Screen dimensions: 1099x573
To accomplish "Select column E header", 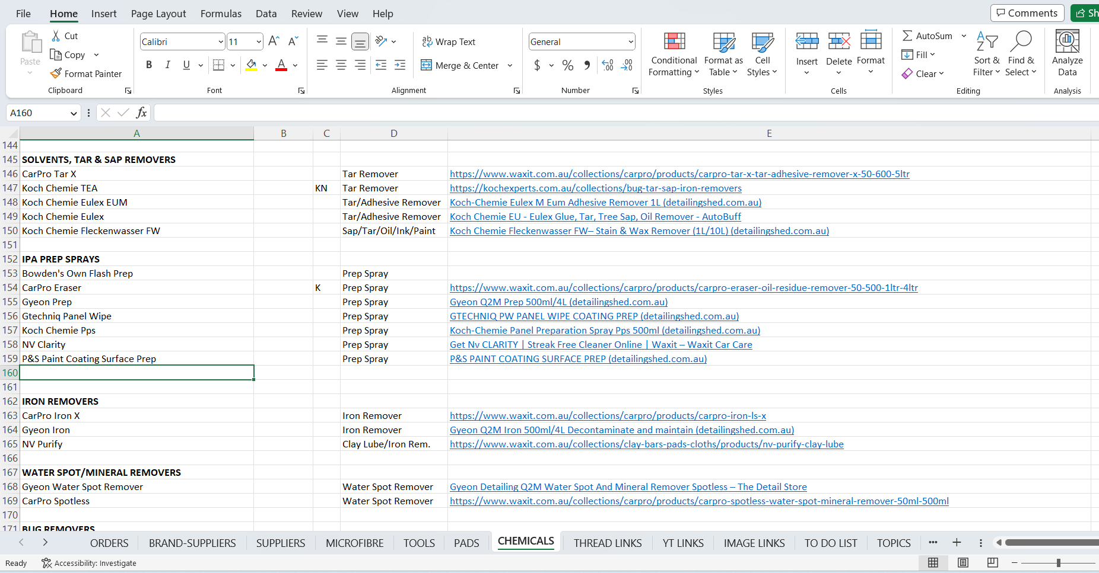I will tap(769, 133).
